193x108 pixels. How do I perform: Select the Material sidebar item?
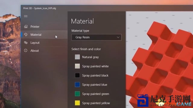44,35
